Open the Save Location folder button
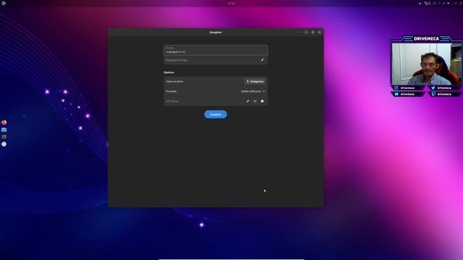Image resolution: width=463 pixels, height=260 pixels. click(255, 82)
